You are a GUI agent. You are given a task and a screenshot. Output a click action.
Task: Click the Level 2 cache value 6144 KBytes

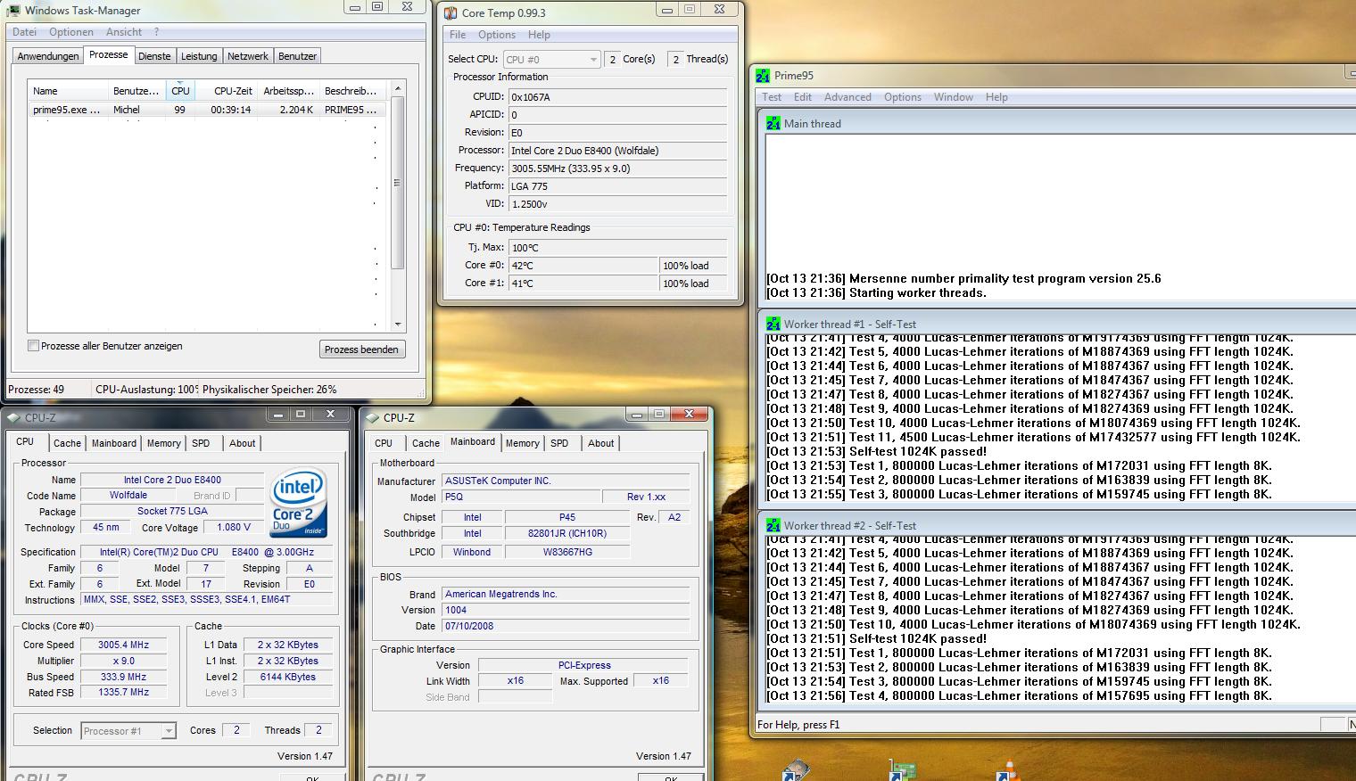click(287, 677)
